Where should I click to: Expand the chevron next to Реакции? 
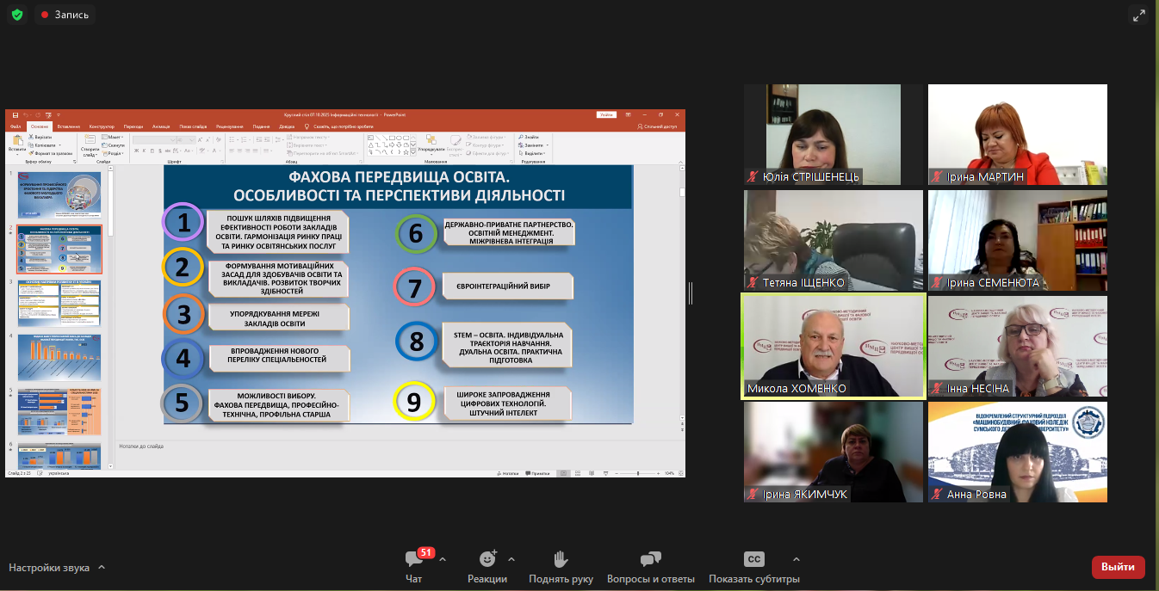[511, 559]
